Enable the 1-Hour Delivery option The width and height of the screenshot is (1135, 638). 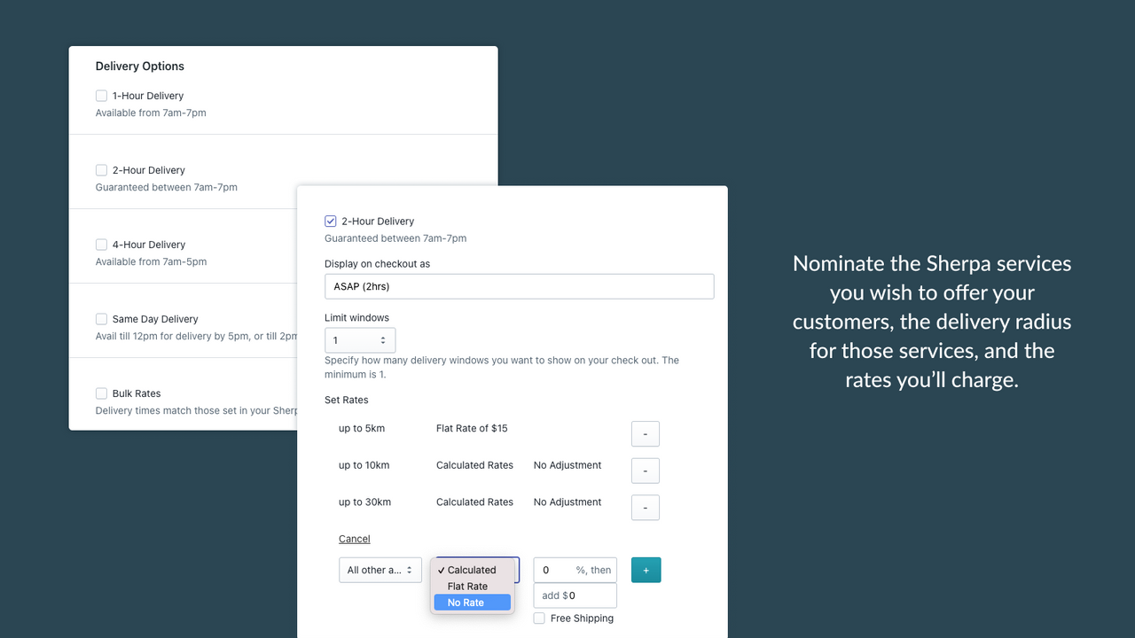(101, 96)
